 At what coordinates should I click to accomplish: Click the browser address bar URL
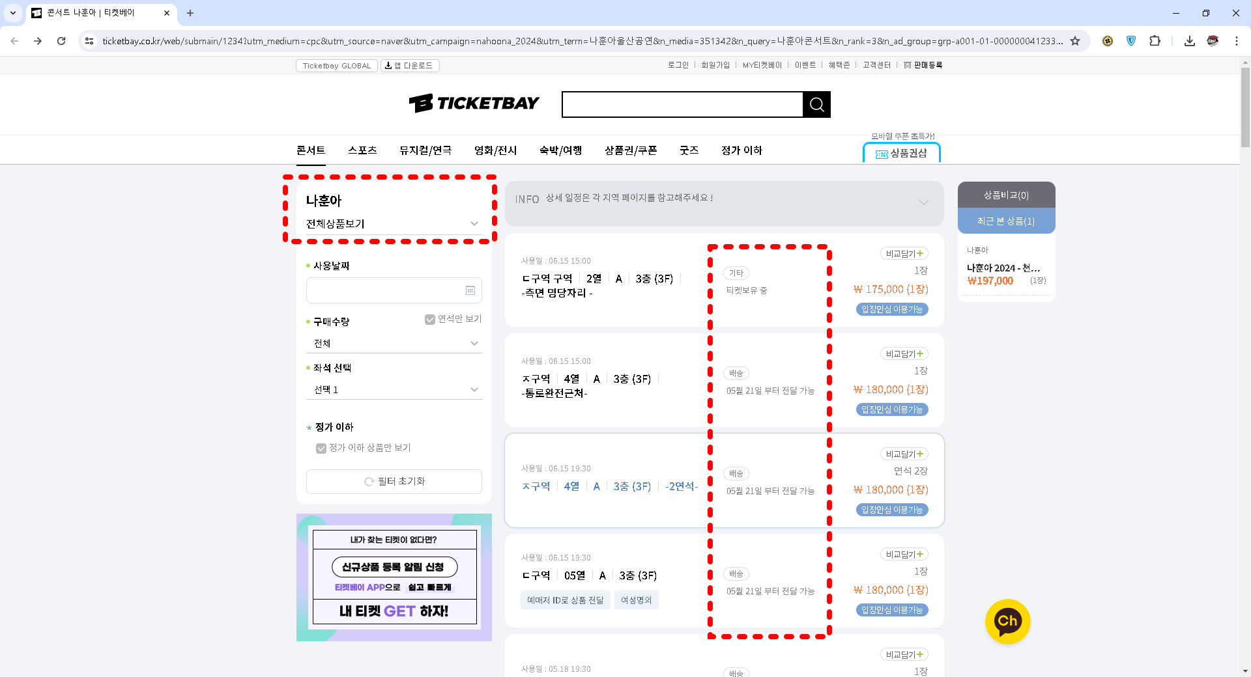[582, 41]
